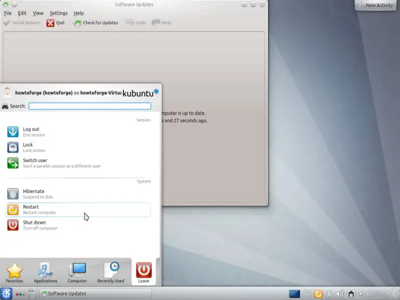Click the Check for Updates gear icon
This screenshot has height=300, width=400.
point(77,23)
